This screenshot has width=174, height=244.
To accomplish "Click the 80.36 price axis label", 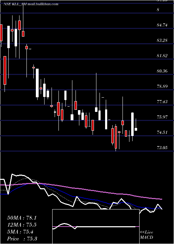I will coord(163,71).
